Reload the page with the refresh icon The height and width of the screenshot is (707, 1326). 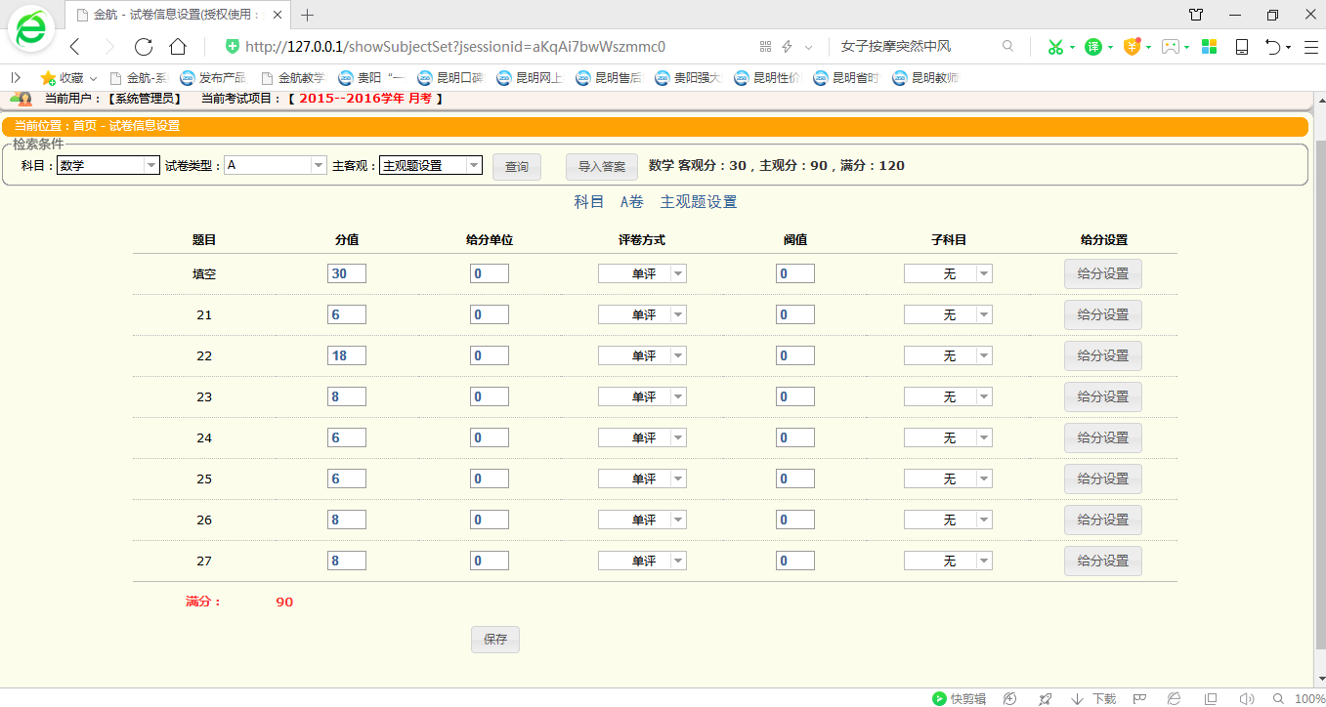[x=144, y=47]
